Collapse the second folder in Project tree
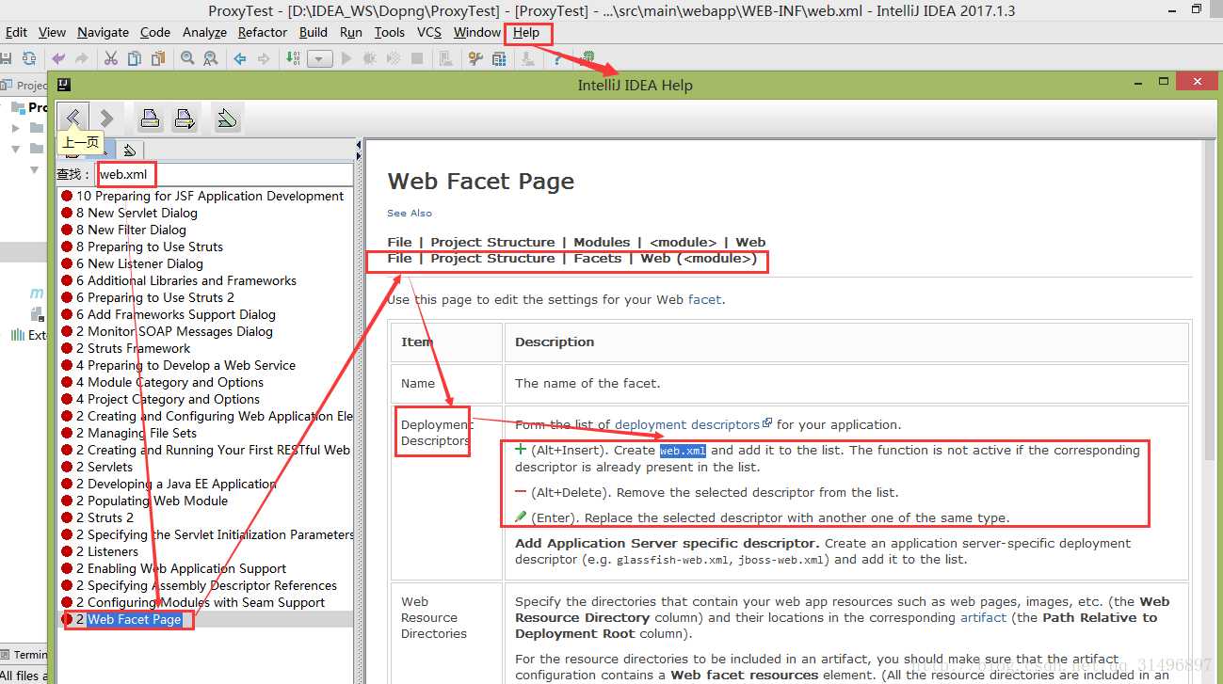 pos(15,149)
